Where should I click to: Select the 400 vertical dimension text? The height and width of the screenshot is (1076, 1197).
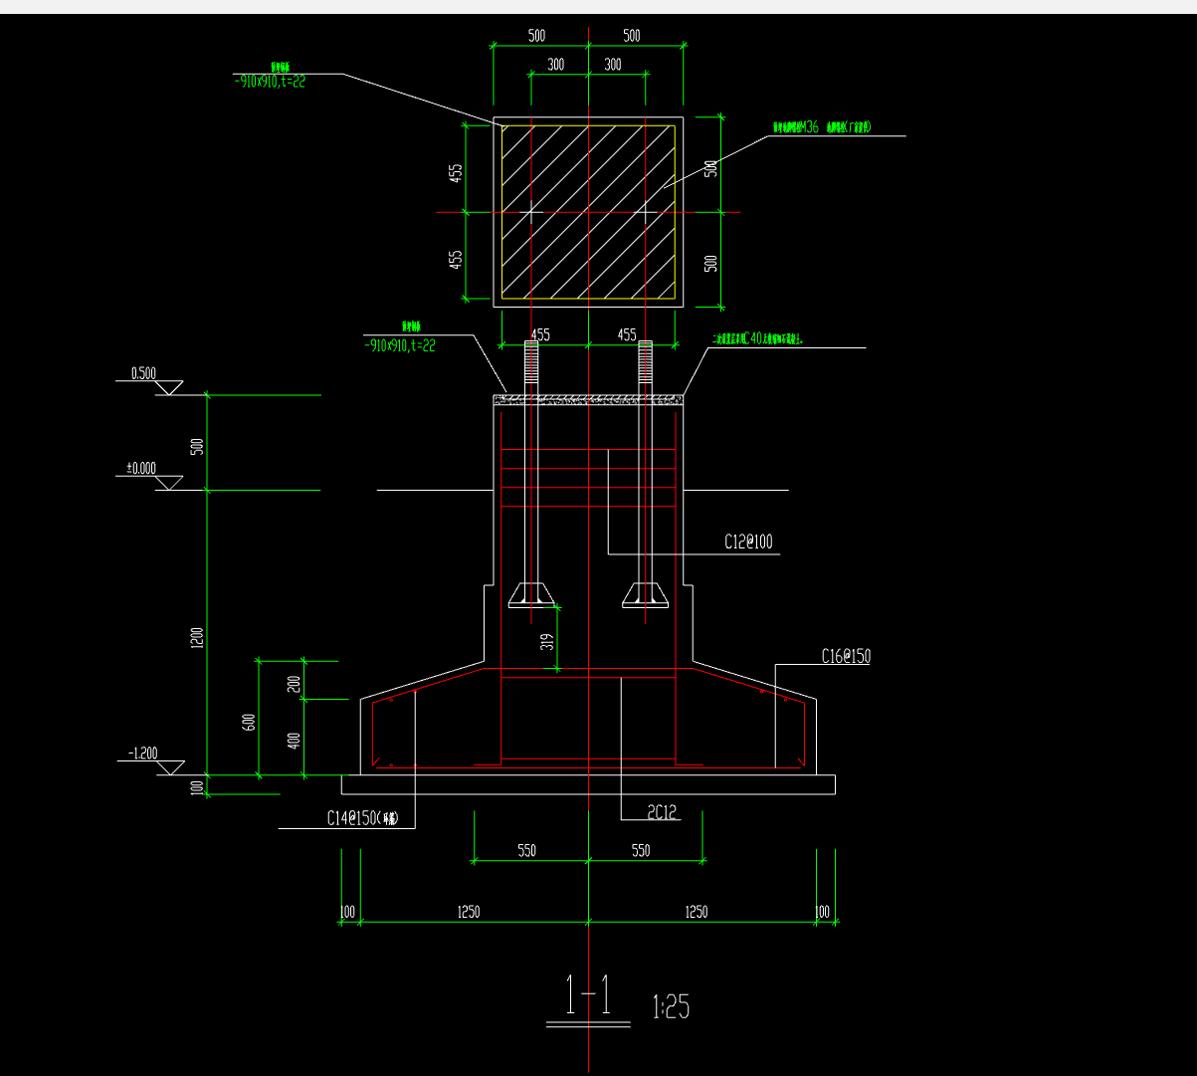pyautogui.click(x=294, y=741)
